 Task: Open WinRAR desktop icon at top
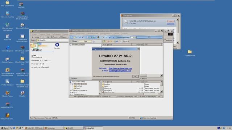pyautogui.click(x=21, y=5)
